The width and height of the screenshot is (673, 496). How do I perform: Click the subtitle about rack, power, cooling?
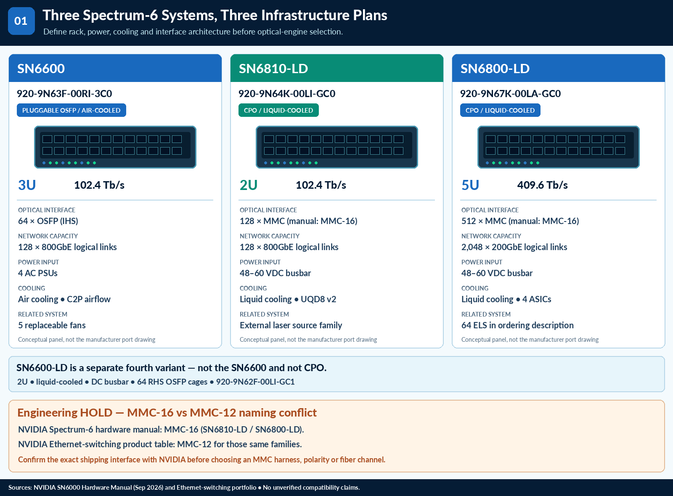point(193,32)
